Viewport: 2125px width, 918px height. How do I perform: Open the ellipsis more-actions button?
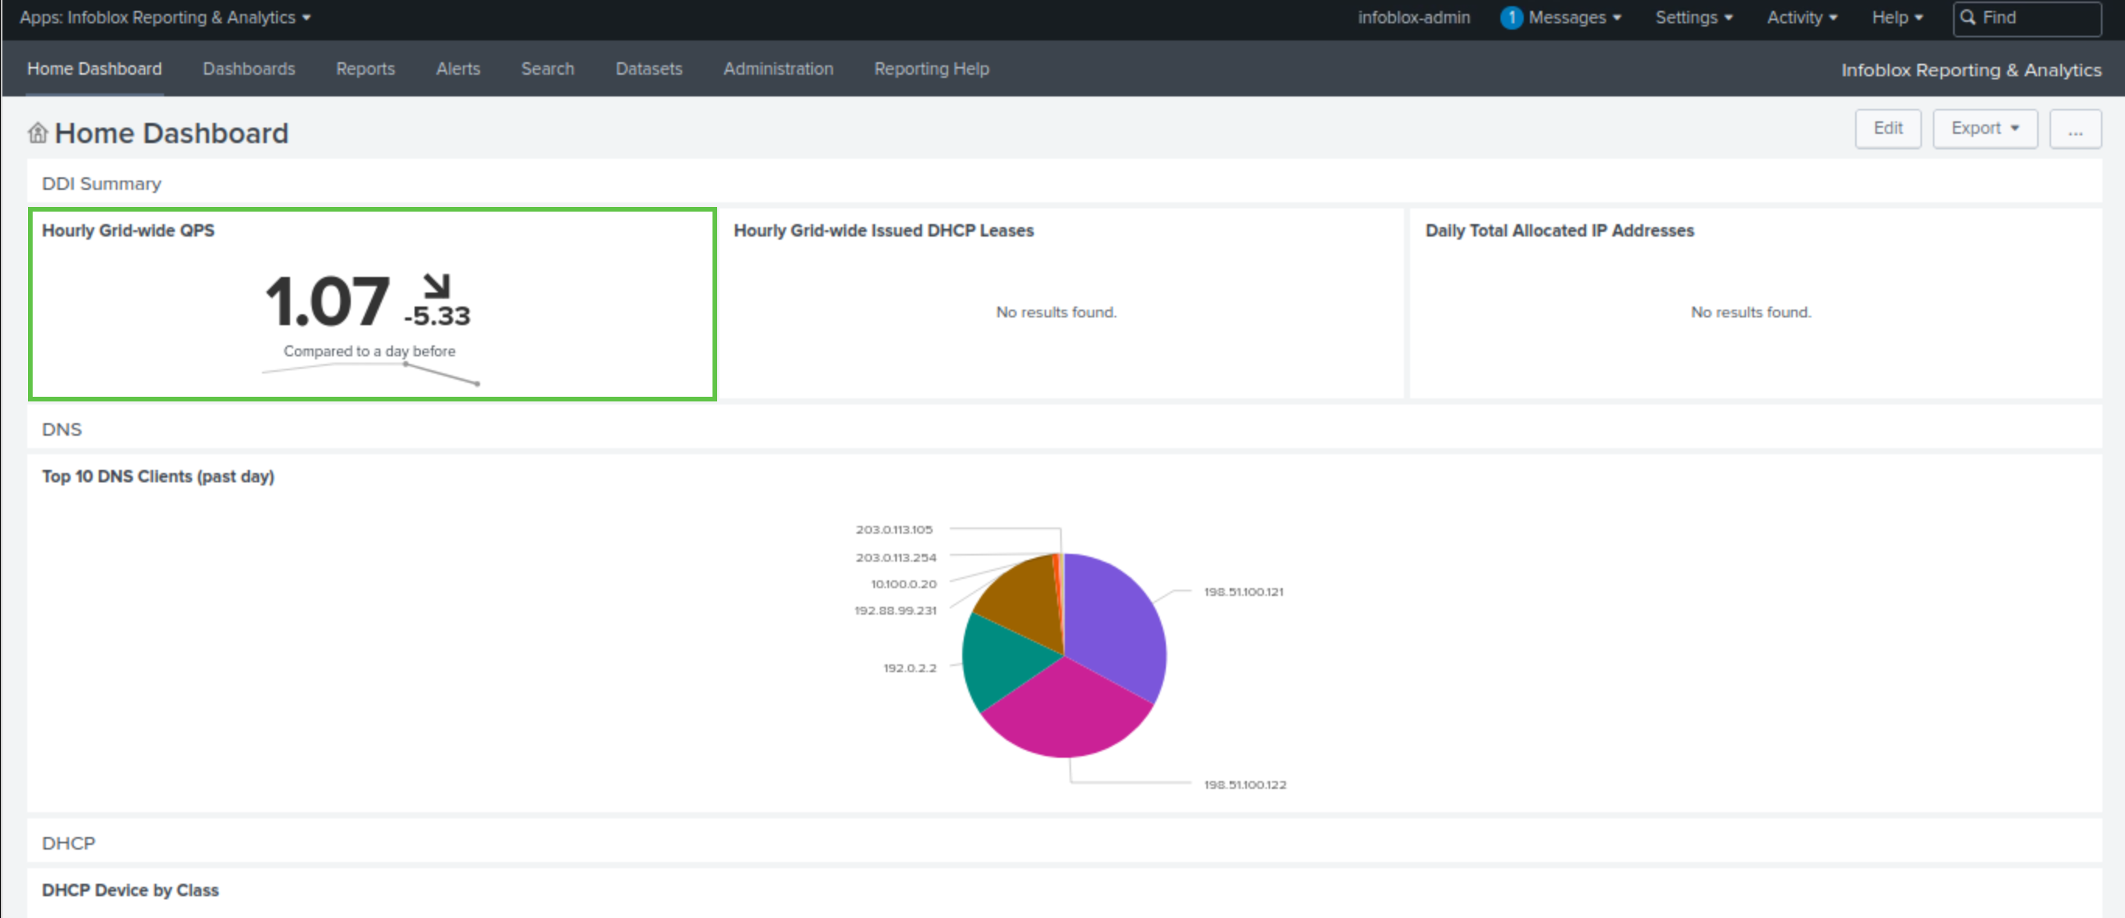[x=2074, y=129]
